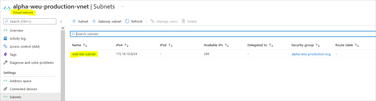This screenshot has height=101, width=376.
Task: Focus the Search subnets field
Action: point(223,34)
